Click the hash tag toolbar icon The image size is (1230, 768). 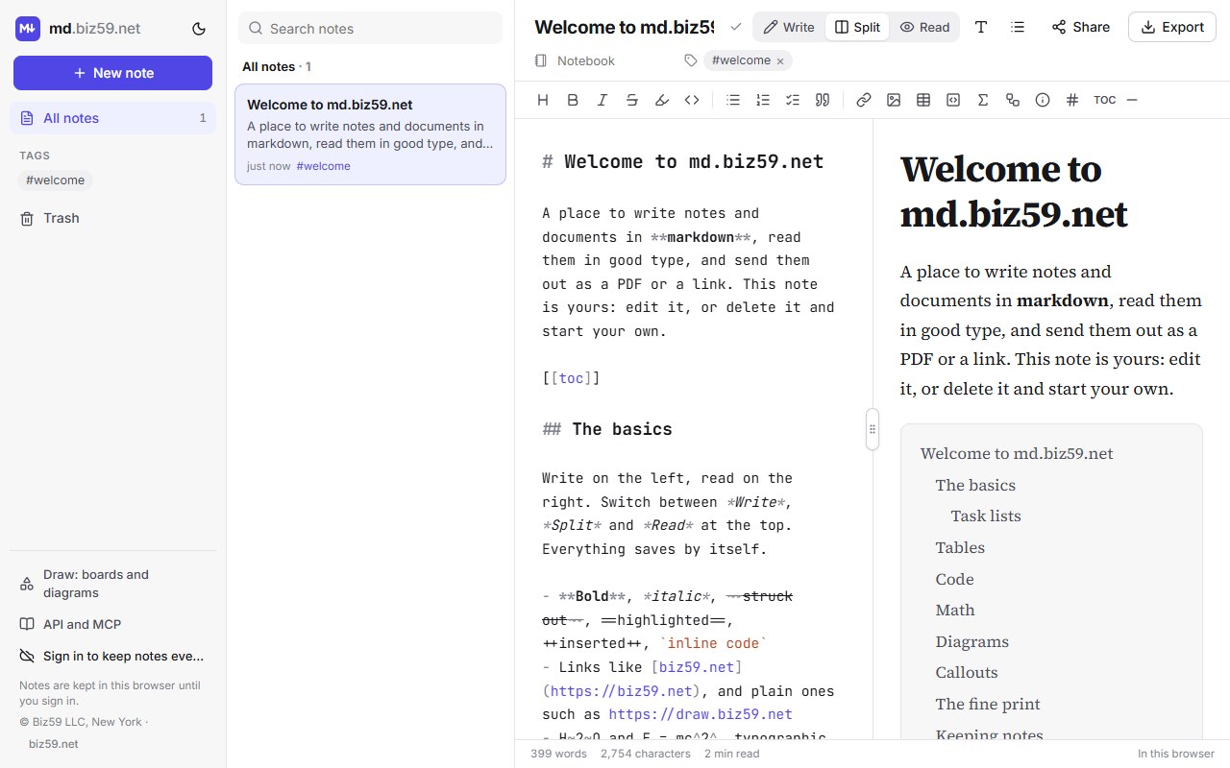[1072, 100]
